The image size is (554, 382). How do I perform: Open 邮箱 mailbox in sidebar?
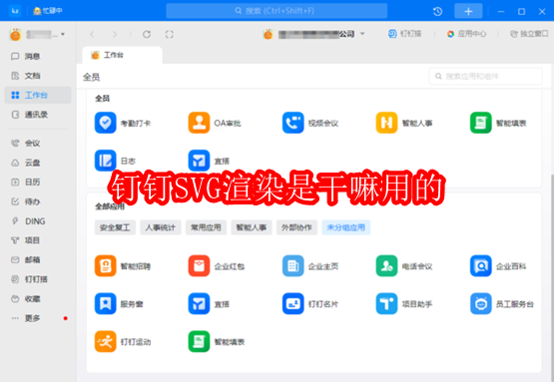coord(38,260)
